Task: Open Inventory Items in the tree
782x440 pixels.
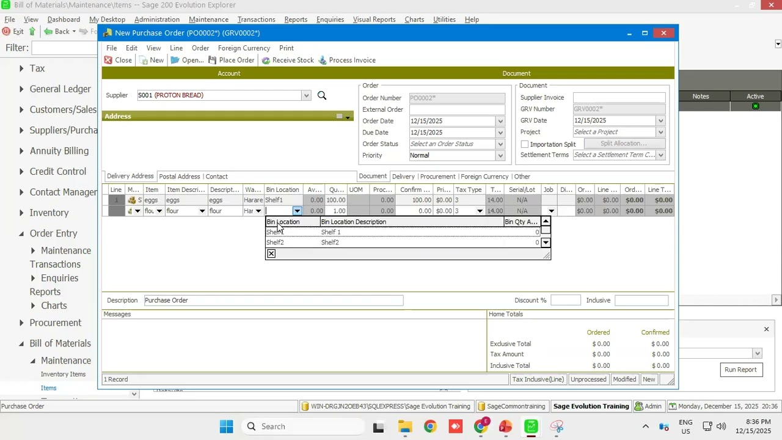Action: (63, 374)
